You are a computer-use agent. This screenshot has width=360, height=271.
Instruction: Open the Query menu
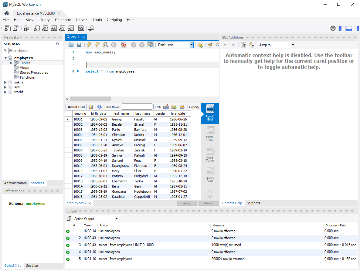coord(45,20)
